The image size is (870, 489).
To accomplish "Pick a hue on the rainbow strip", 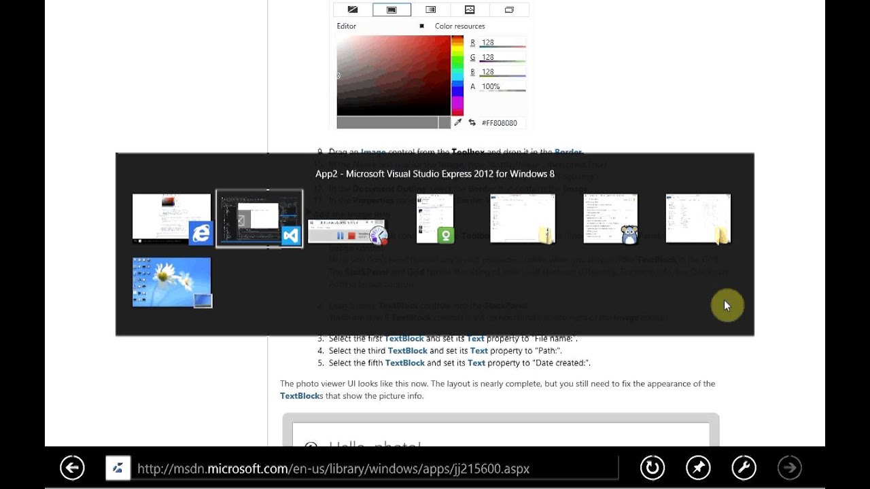I will (x=457, y=75).
